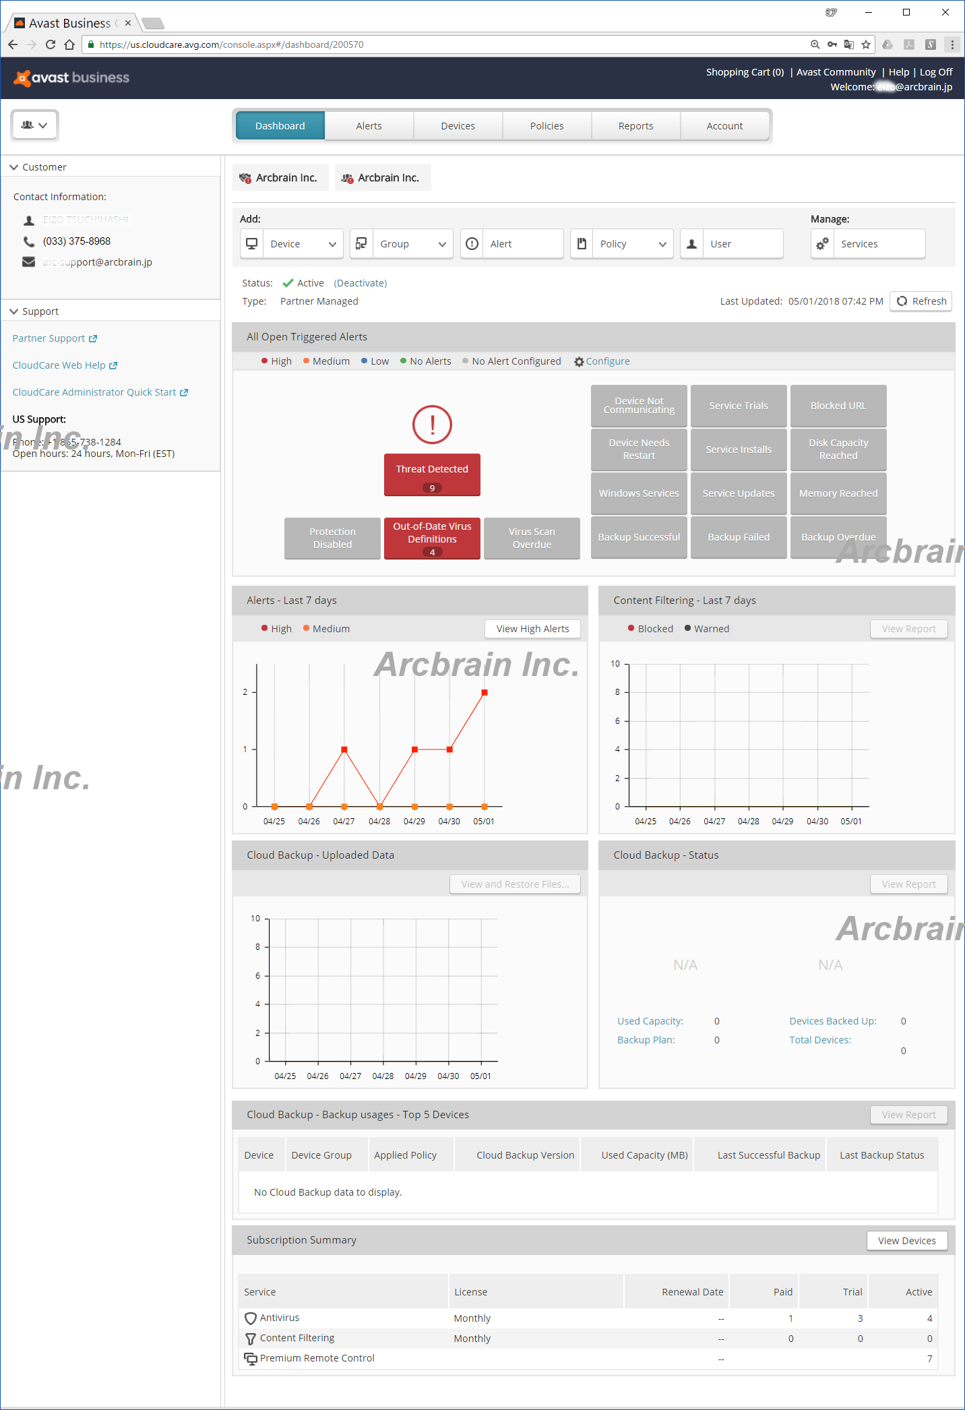
Task: Click the red threat exclamation circle icon
Action: 432,425
